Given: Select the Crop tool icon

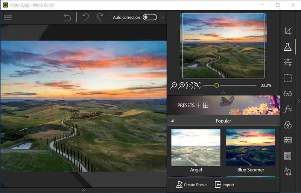Looking at the screenshot, I should tap(287, 31).
